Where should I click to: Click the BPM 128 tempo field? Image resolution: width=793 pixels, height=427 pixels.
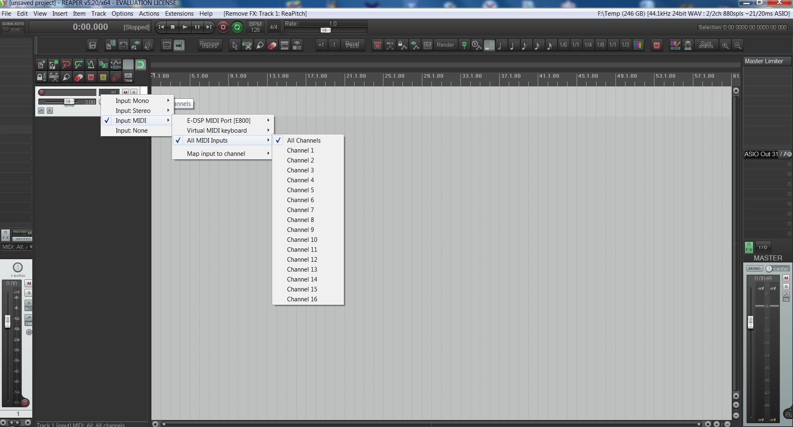point(255,27)
